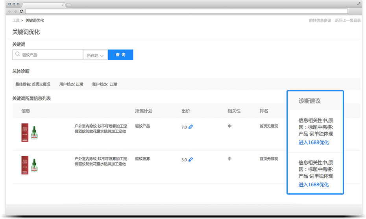This screenshot has height=219, width=366.
Task: Click second 进入1688优化 link in suggestions
Action: [x=313, y=185]
